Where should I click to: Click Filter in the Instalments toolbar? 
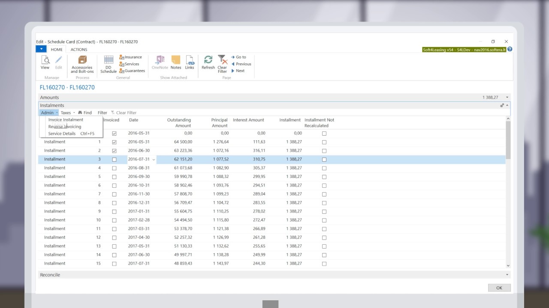click(x=102, y=113)
